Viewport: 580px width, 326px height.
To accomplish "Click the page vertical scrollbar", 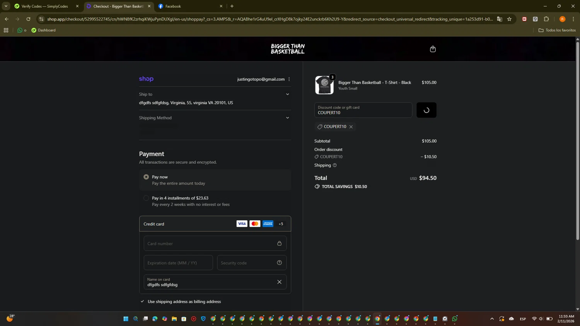I will tap(578, 141).
